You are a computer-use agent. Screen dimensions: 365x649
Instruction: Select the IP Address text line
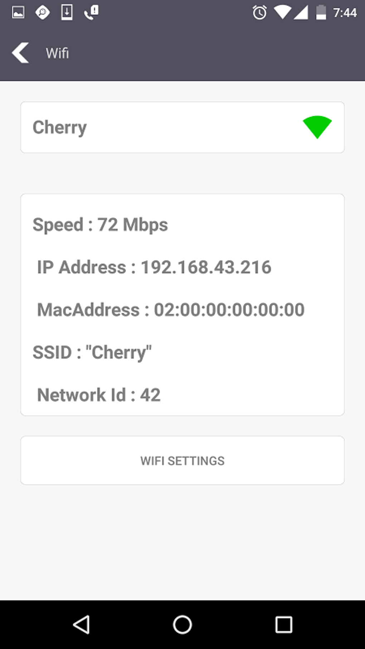point(154,267)
